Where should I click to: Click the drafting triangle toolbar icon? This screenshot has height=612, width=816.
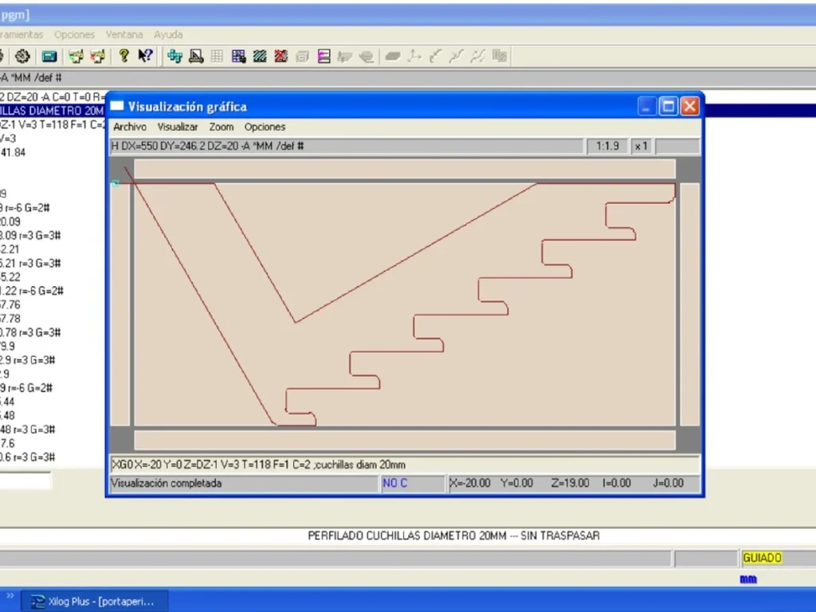[196, 57]
